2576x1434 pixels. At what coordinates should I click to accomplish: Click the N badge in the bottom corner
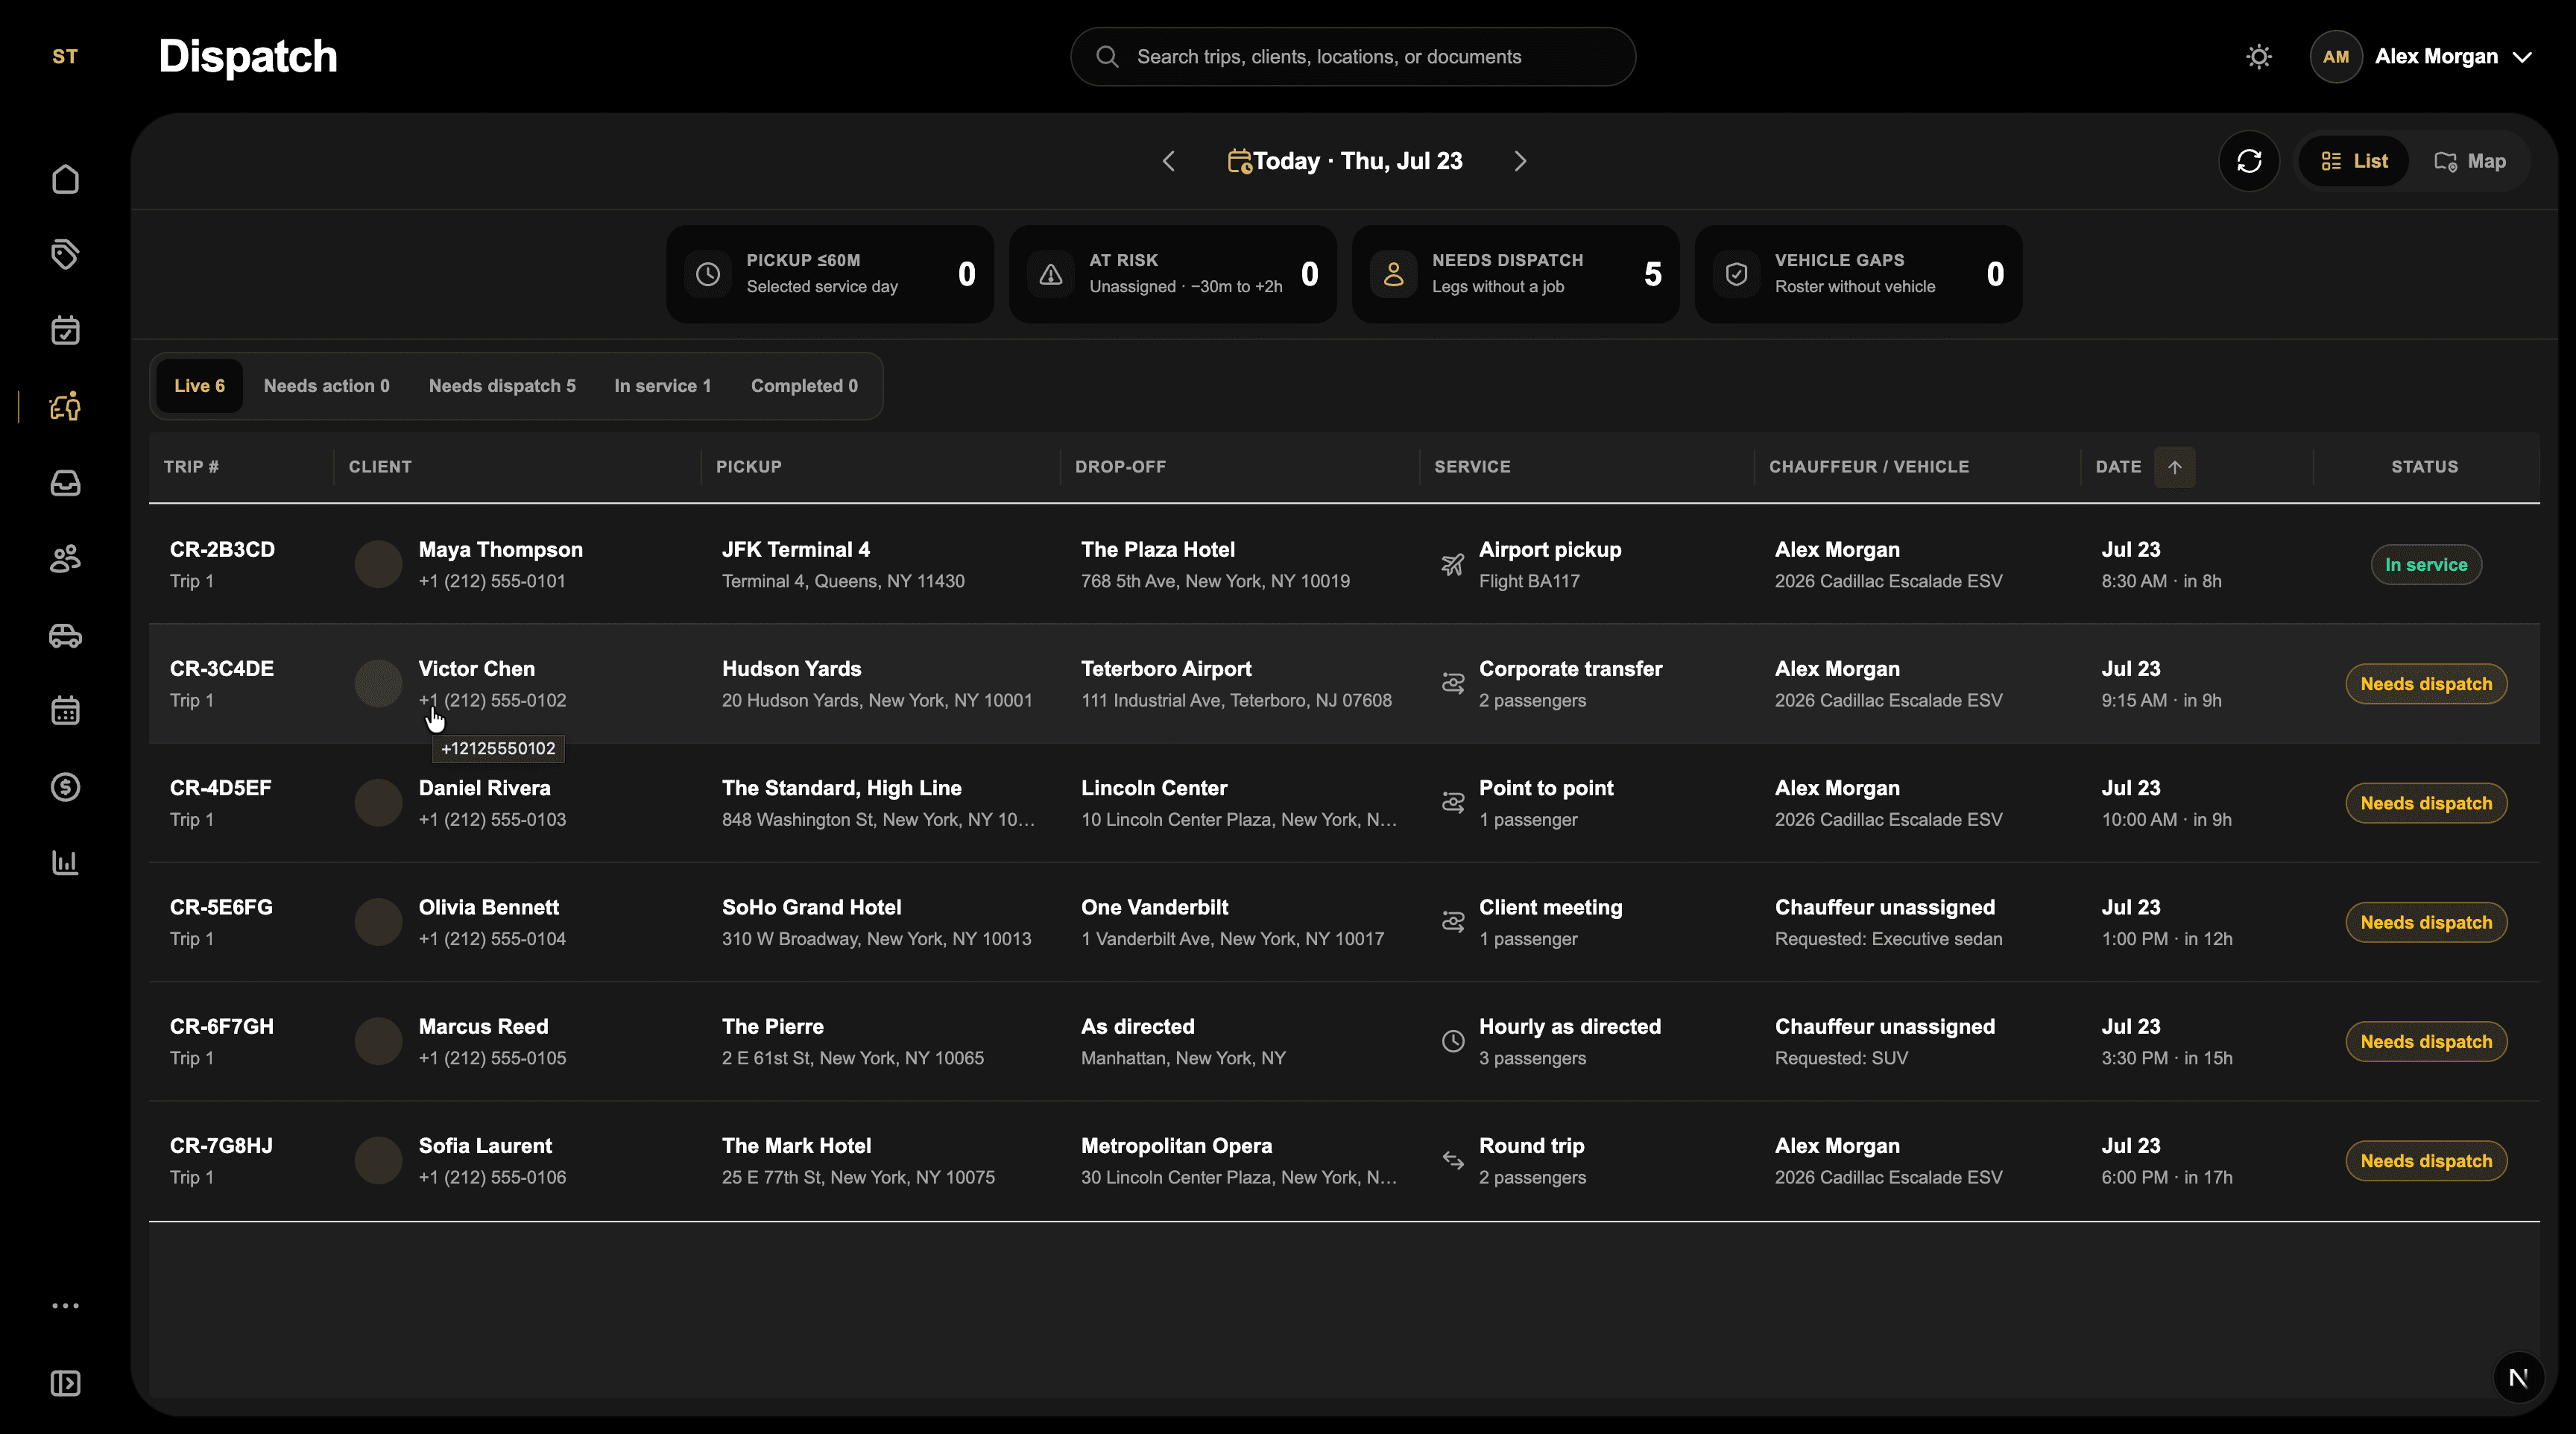tap(2518, 1378)
